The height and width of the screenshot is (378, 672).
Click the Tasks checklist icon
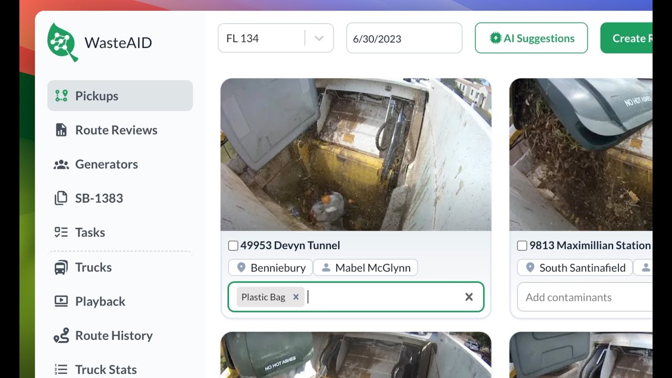click(61, 232)
